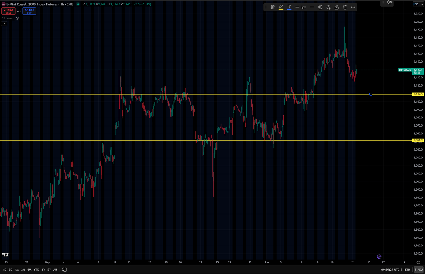Toggle the ETH session button
This screenshot has width=425, height=274.
click(x=408, y=269)
